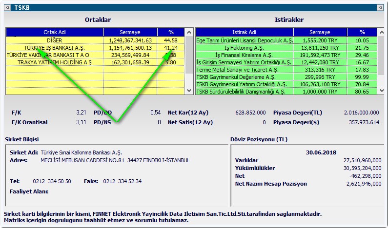Click Net Nazım Hesap Pozisyon value 2,621,946,000
Screen dimensions: 388x228
pos(364,184)
